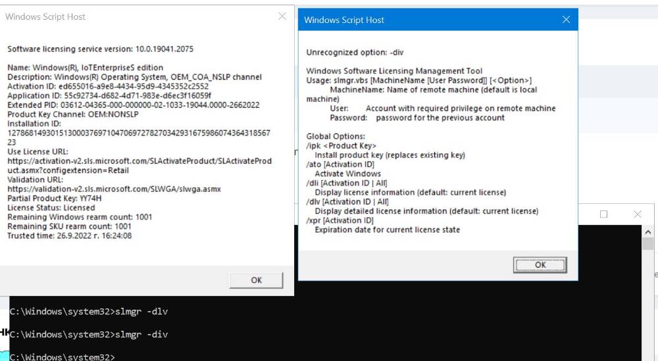The width and height of the screenshot is (658, 361).
Task: Click the command prompt scrollbar thumb
Action: (x=647, y=243)
